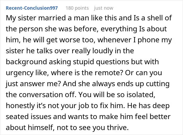Click the phrase 'he will get worse too'
Viewport: 183px width, 135px height.
coord(59,40)
